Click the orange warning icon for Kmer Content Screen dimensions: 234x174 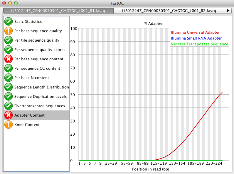(x=9, y=124)
